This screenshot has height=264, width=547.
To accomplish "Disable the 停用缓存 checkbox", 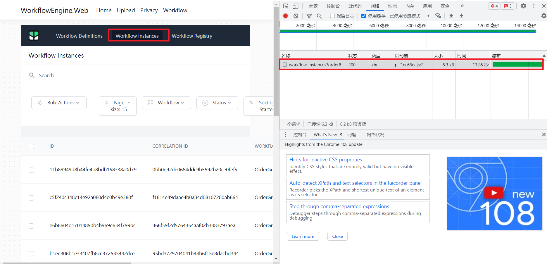I will [363, 16].
